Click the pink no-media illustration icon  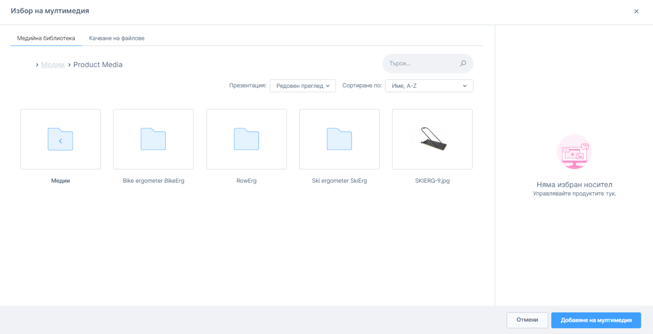pos(574,152)
